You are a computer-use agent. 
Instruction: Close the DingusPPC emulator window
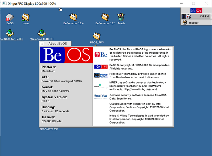pos(206,3)
